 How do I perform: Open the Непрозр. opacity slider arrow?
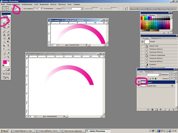click(x=176, y=74)
